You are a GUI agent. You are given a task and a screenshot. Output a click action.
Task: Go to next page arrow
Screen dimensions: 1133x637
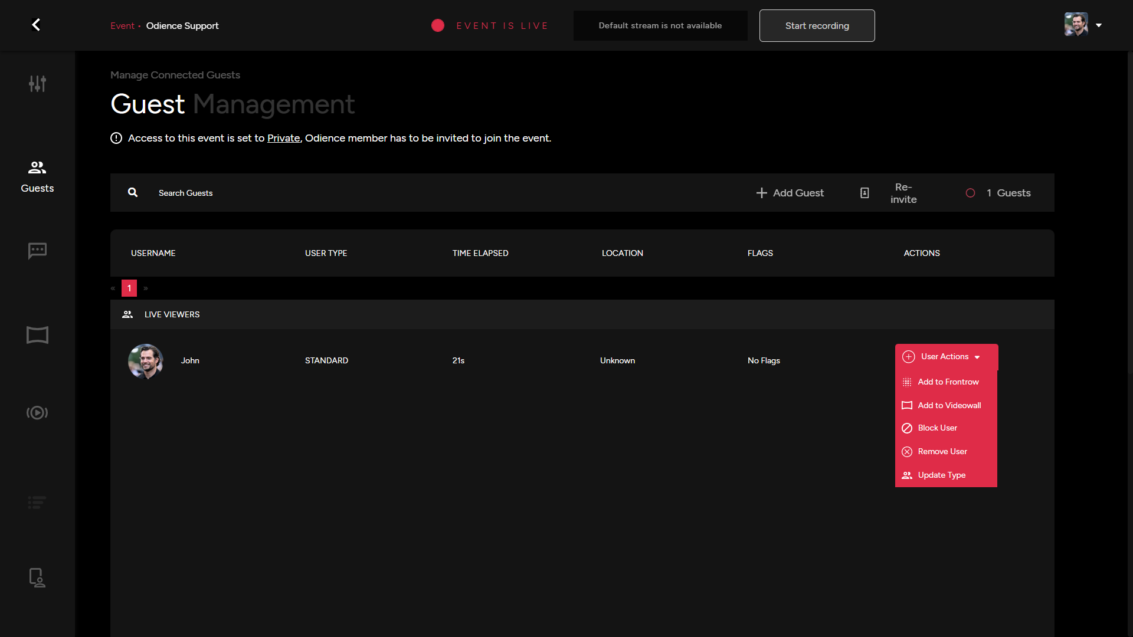146,288
